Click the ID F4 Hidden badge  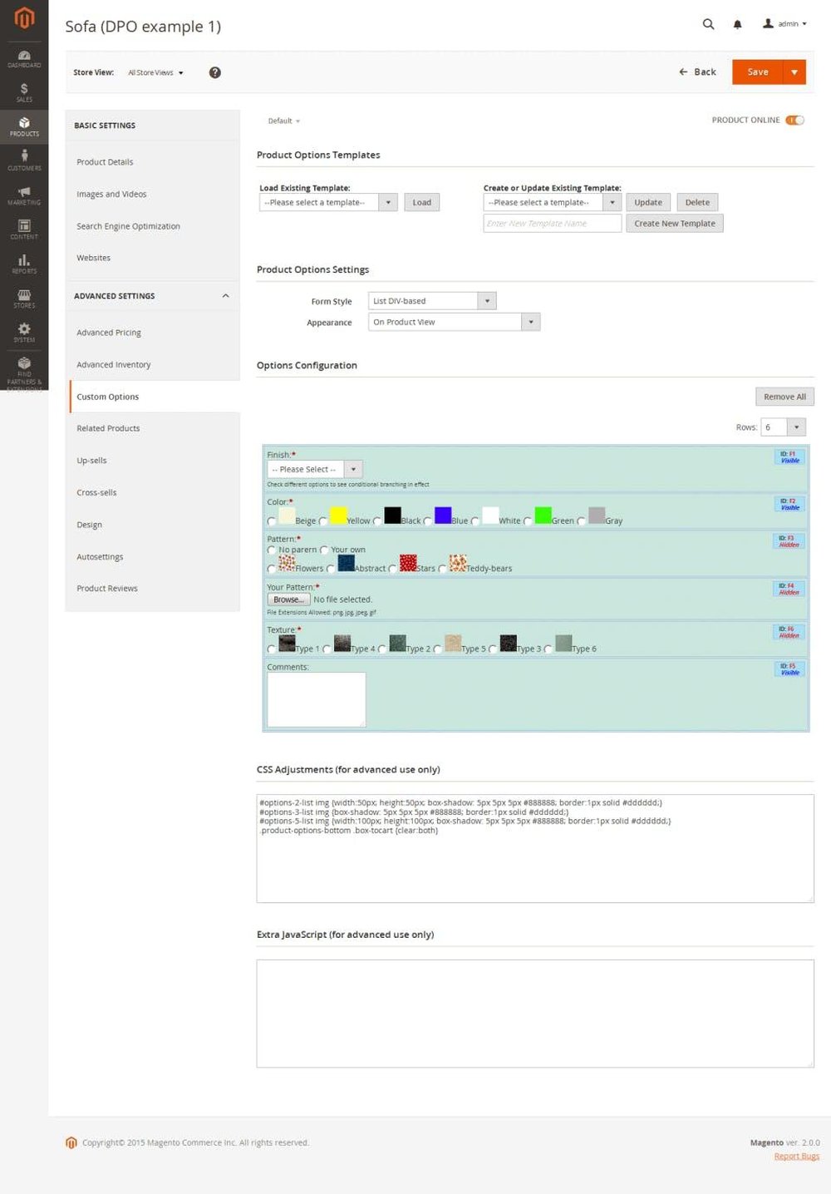[789, 589]
